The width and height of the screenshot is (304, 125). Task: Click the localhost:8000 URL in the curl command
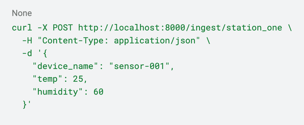tap(142, 28)
